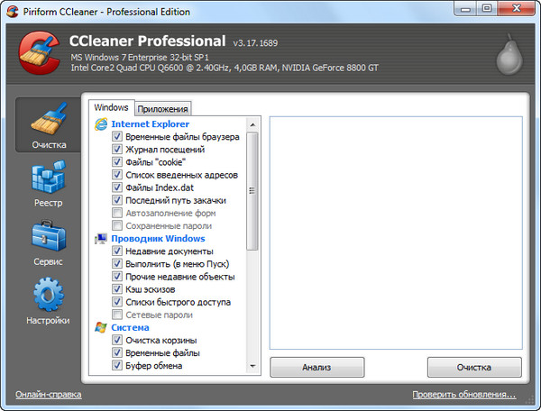The width and height of the screenshot is (541, 411).
Task: Click the Система Windows flag icon
Action: (101, 327)
